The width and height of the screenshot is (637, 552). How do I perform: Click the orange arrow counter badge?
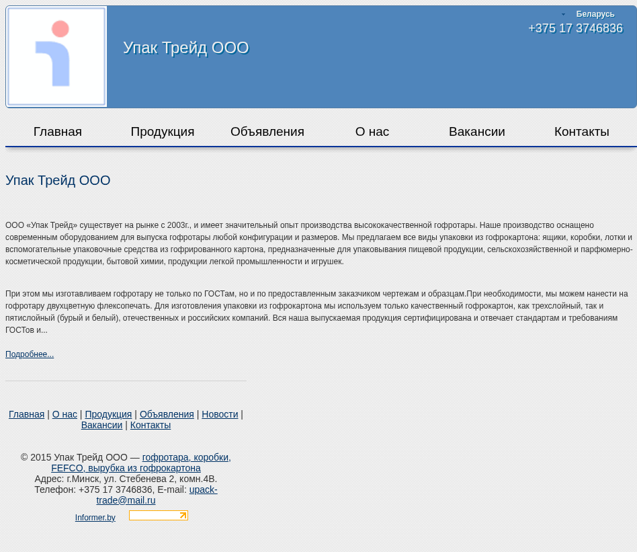point(159,516)
